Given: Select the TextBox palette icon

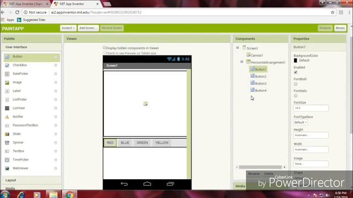Looking at the screenshot, I should click(7, 151).
